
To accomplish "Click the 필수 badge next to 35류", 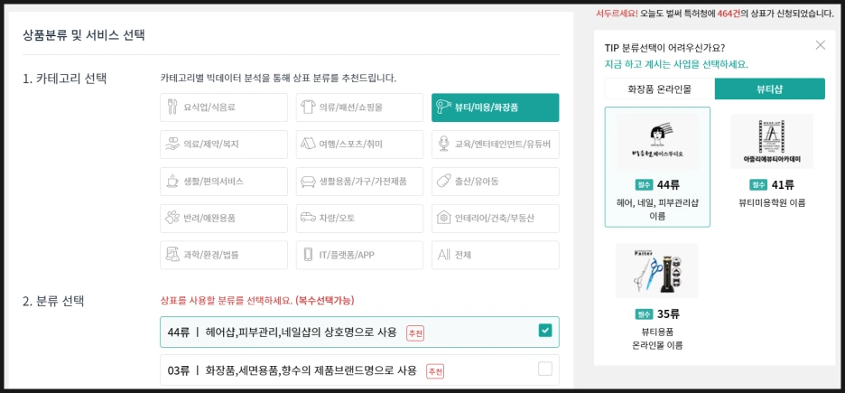I will tap(645, 313).
